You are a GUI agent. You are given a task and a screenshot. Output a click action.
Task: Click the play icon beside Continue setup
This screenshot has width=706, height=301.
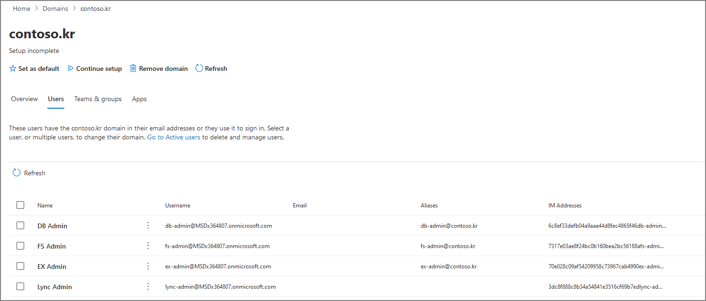(x=71, y=69)
